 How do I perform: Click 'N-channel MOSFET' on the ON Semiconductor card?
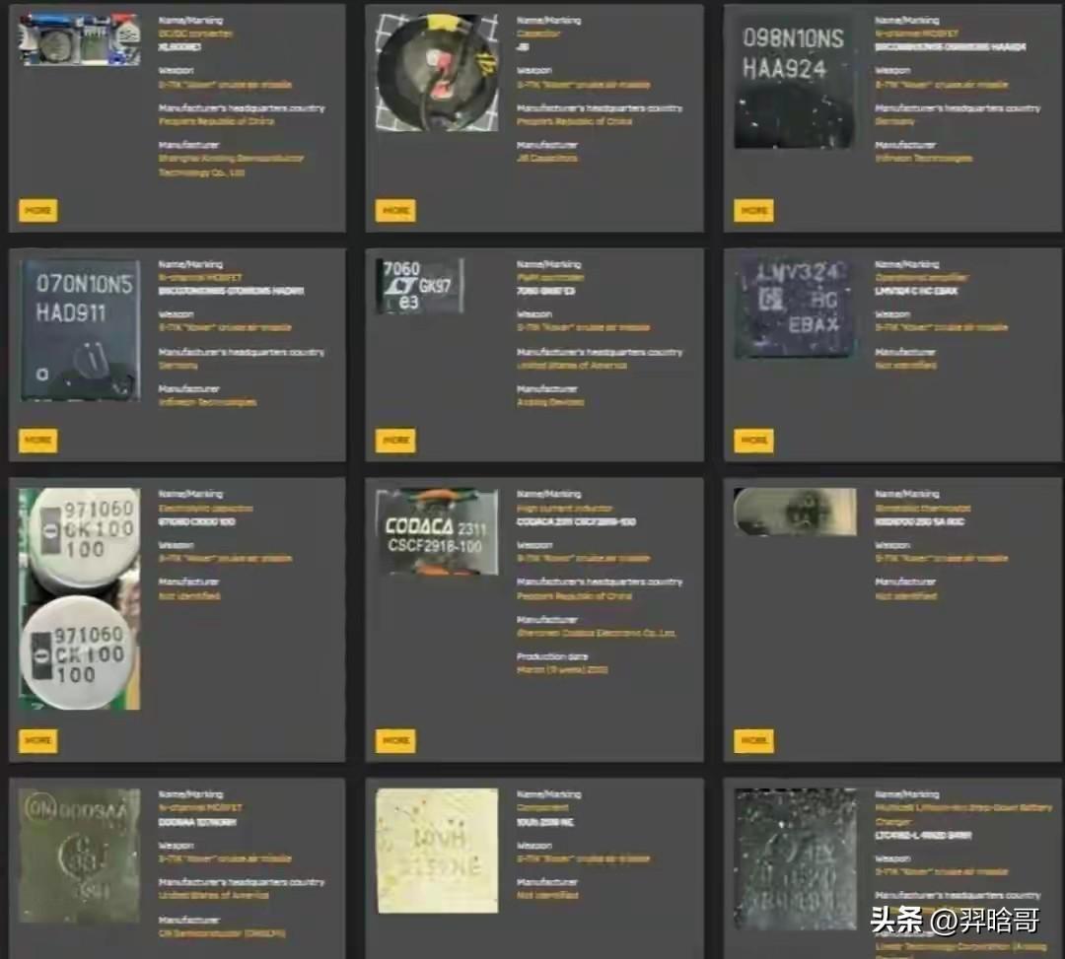coord(199,808)
